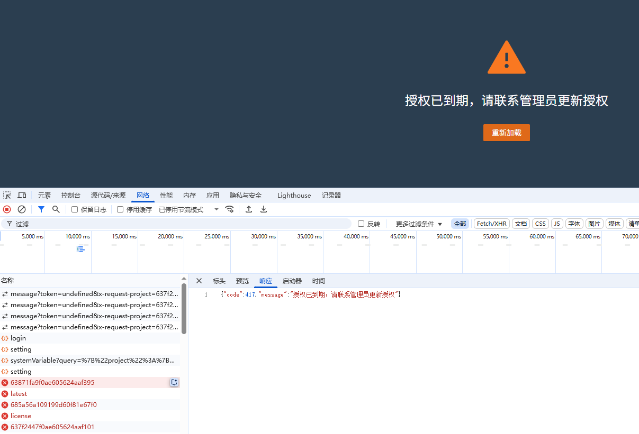The width and height of the screenshot is (639, 434).
Task: Switch to 源代码/来源 tab
Action: [108, 195]
